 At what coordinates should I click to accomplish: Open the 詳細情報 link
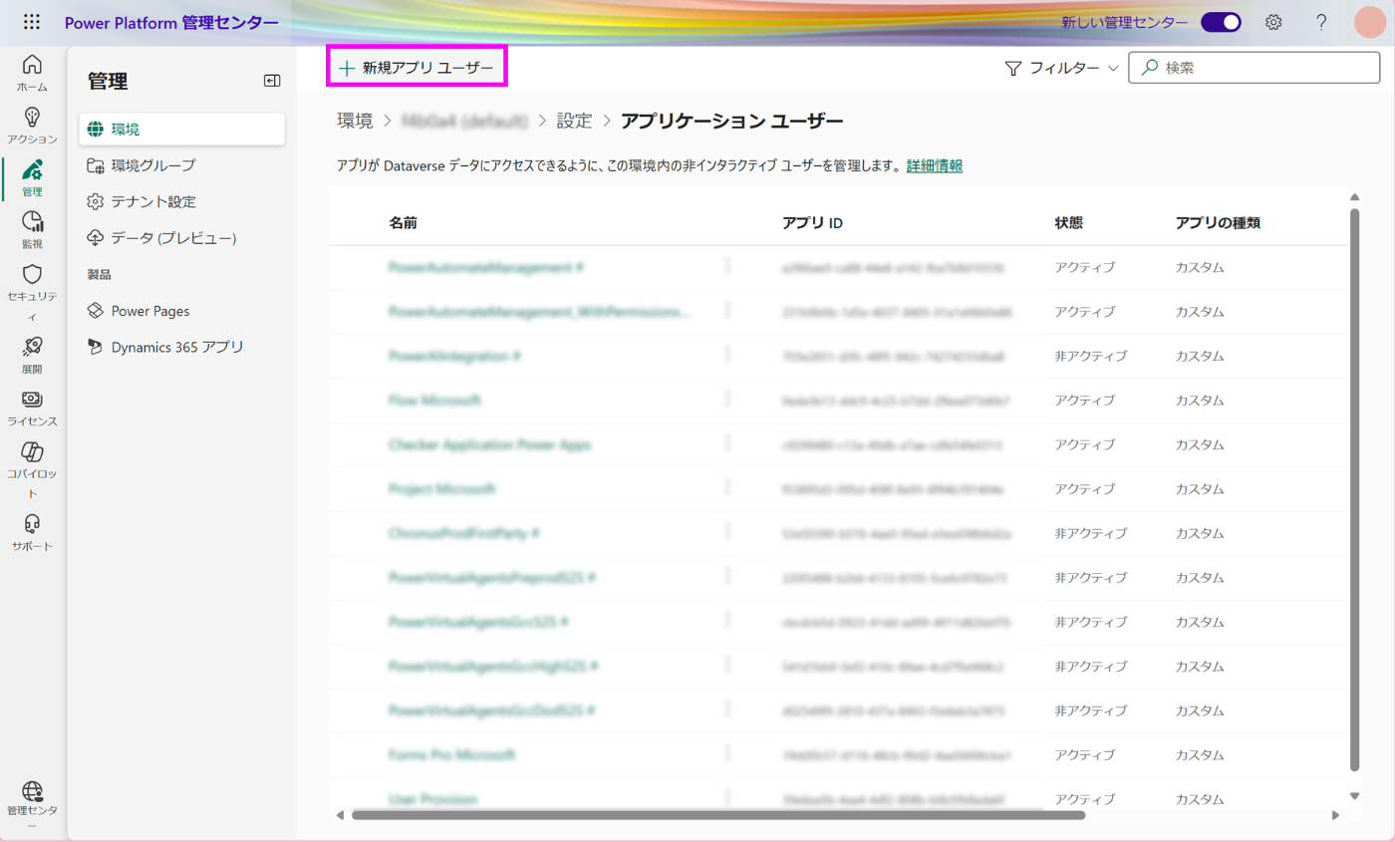pyautogui.click(x=935, y=166)
